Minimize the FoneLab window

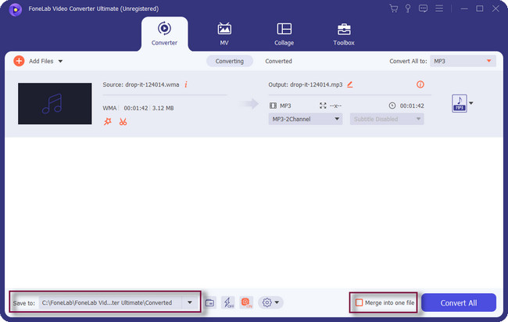click(x=464, y=9)
